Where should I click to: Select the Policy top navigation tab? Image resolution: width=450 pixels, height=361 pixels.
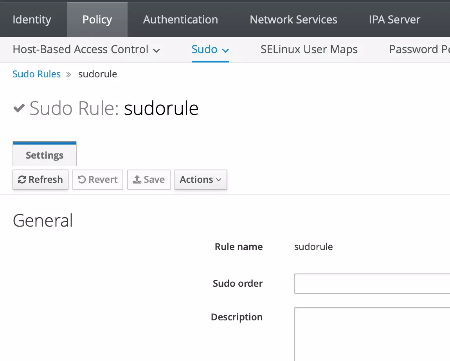pos(97,20)
